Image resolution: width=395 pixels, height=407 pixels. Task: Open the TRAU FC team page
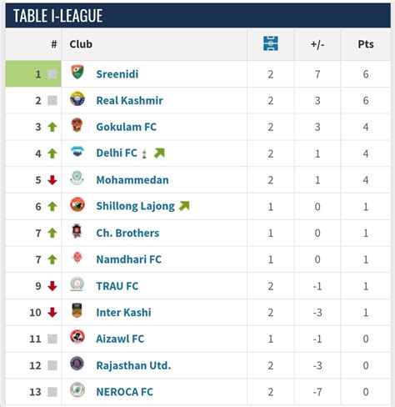117,286
